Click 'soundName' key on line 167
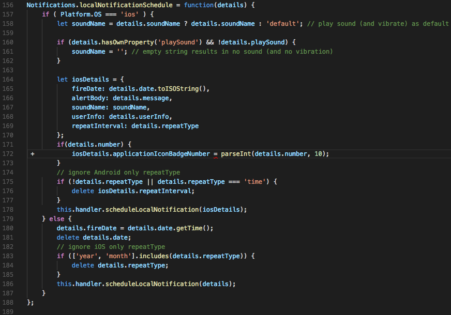 pos(88,107)
